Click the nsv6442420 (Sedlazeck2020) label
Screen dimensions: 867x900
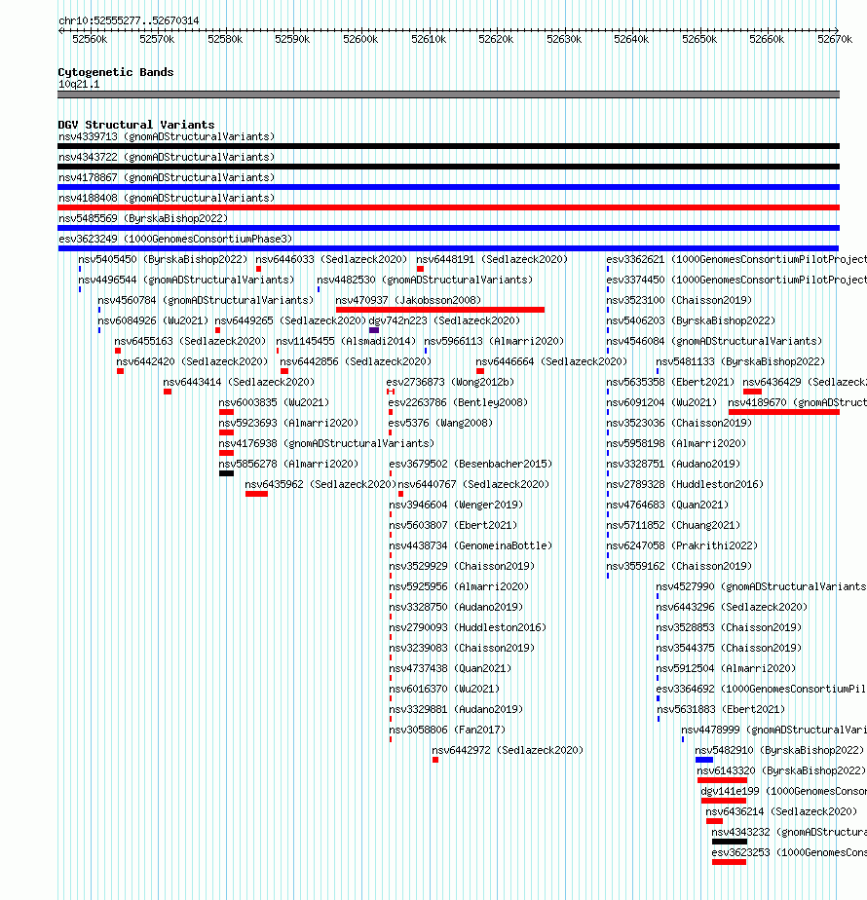click(192, 361)
